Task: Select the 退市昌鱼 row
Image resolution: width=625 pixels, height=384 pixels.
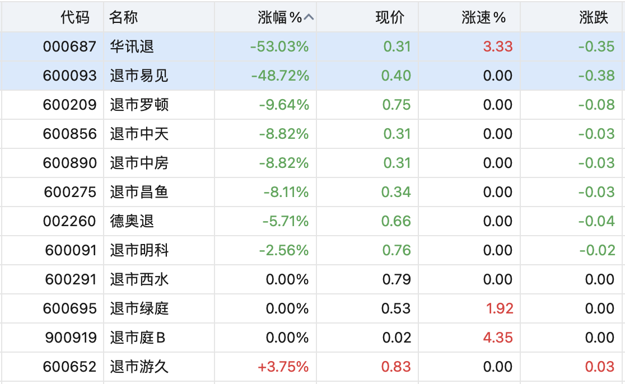Action: click(139, 192)
